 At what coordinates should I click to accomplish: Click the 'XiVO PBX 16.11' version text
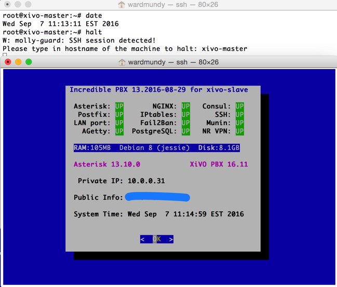(x=219, y=165)
